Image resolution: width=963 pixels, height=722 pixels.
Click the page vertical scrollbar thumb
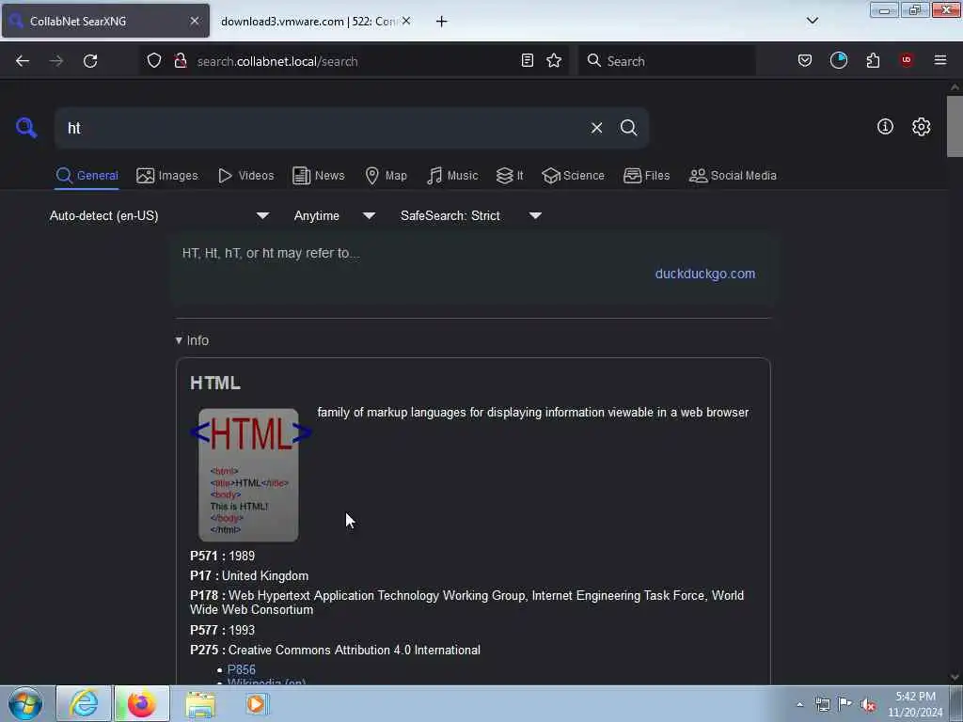point(955,127)
